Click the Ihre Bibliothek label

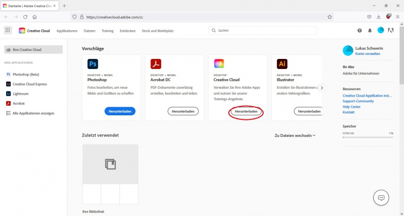click(x=93, y=211)
